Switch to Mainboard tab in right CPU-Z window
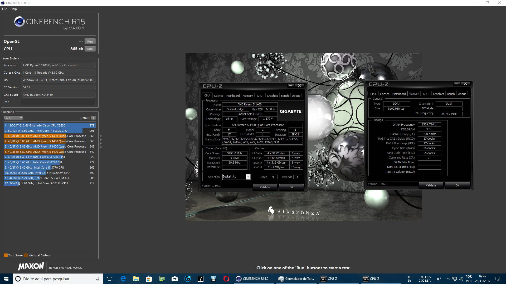The width and height of the screenshot is (506, 284). point(399,94)
